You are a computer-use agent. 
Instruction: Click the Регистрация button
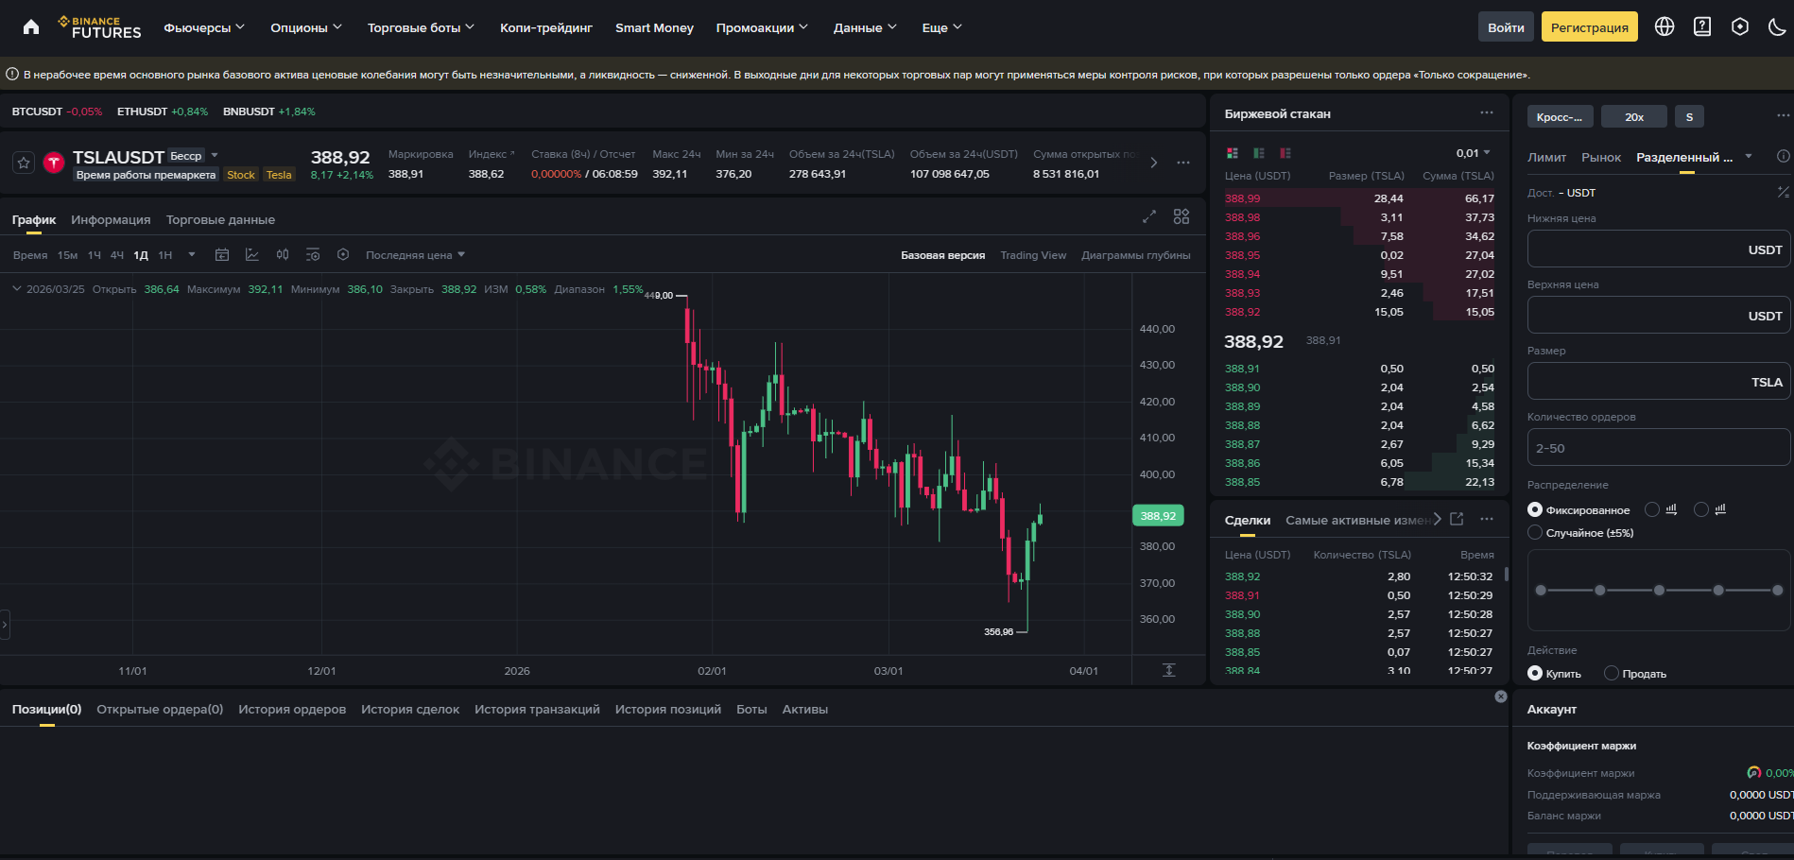1589,26
